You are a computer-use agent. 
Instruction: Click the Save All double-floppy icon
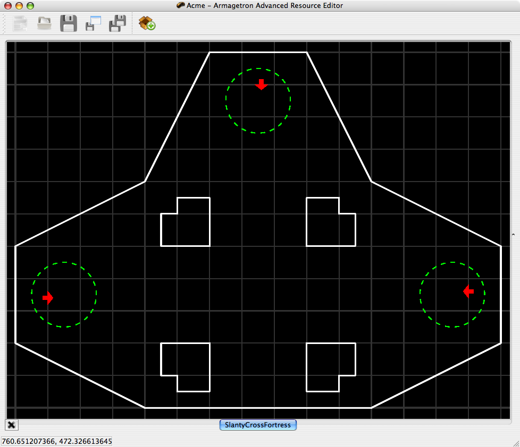point(118,23)
